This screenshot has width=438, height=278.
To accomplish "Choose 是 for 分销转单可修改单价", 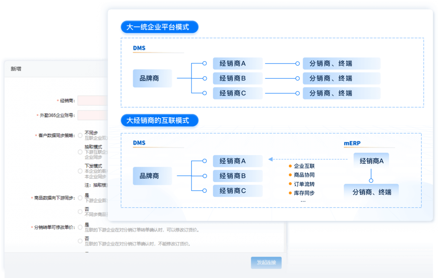I will 80,227.
